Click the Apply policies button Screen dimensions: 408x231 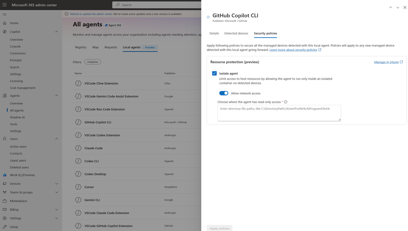[x=220, y=228]
